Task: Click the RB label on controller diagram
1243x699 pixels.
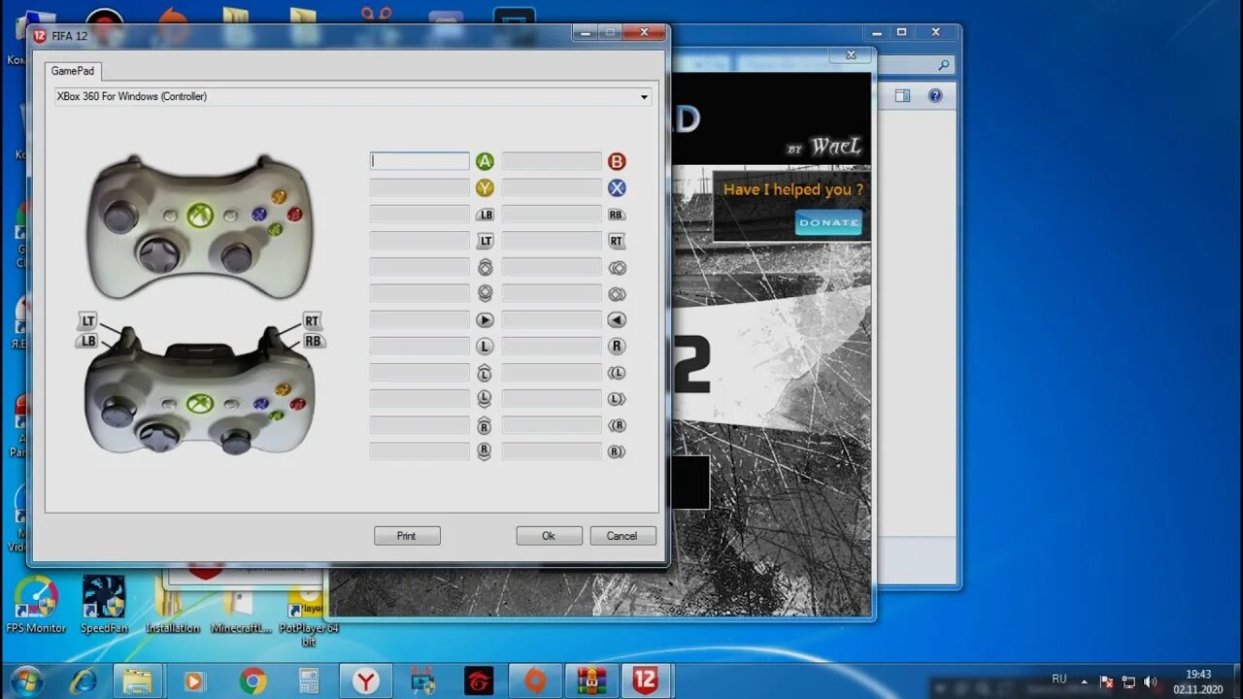Action: 312,341
